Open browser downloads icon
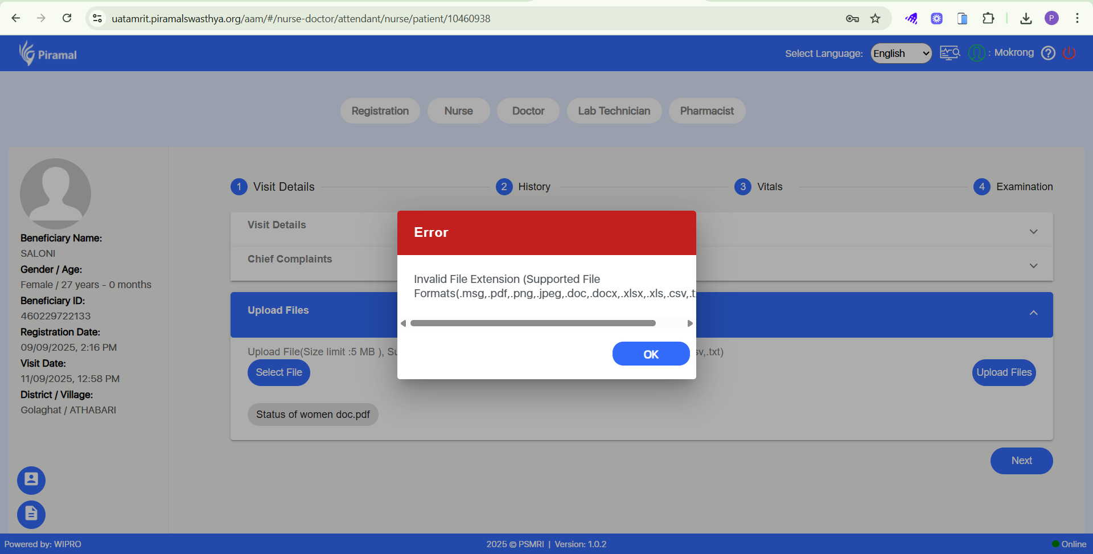 point(1026,19)
